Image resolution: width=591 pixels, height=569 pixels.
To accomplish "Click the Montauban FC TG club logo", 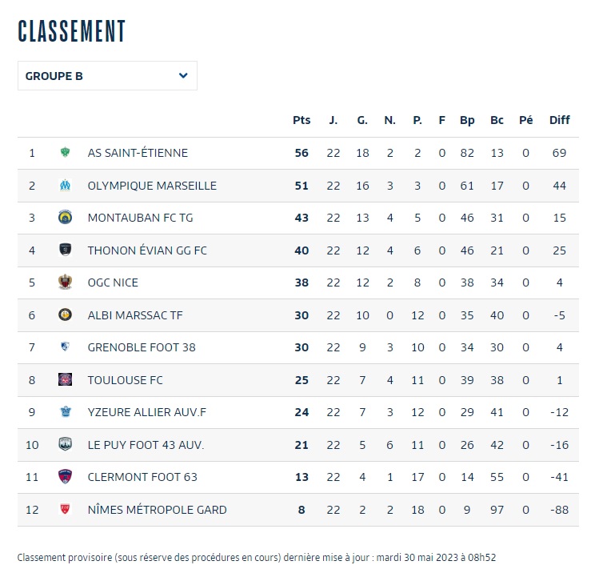I will (65, 218).
